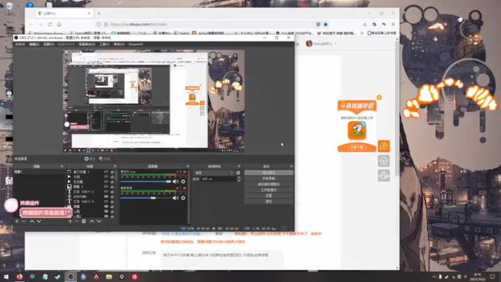Toggle lock on 窗口采集 3 source
Viewport: 501px width, 282px height.
point(112,172)
